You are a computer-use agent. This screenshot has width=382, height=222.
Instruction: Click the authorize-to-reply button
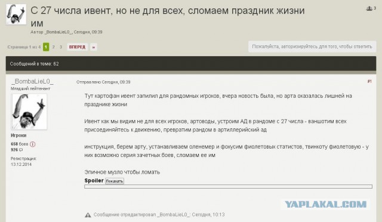tap(312, 47)
